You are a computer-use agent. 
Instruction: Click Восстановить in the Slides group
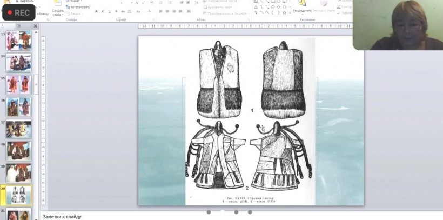(x=79, y=7)
